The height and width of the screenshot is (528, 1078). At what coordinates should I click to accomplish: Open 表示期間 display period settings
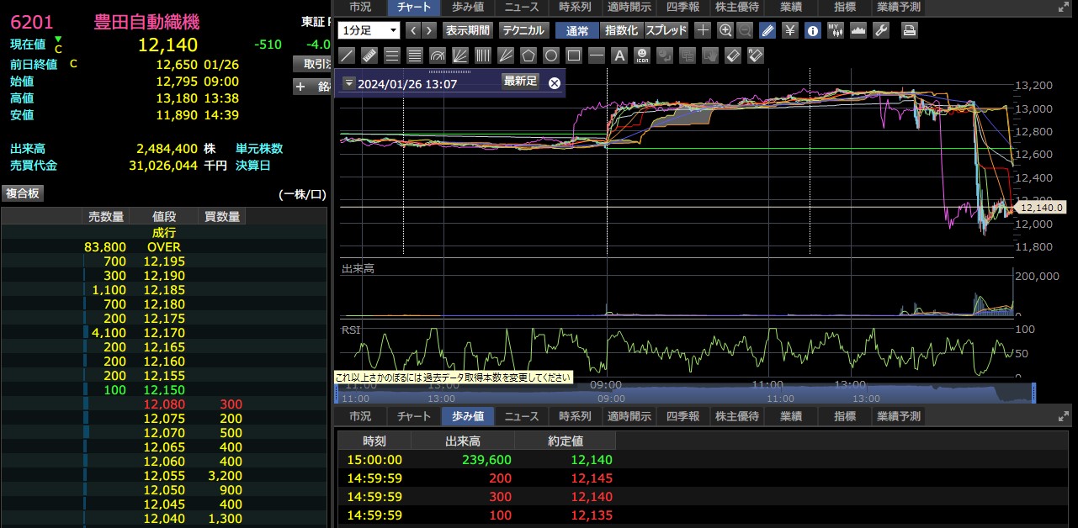pyautogui.click(x=467, y=30)
